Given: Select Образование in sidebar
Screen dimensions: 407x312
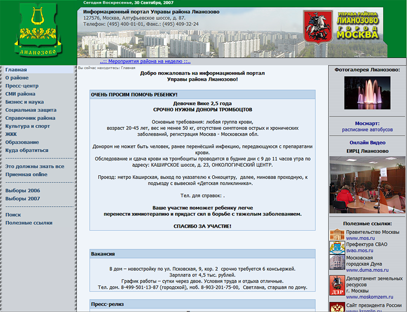Looking at the screenshot, I should pyautogui.click(x=22, y=142).
